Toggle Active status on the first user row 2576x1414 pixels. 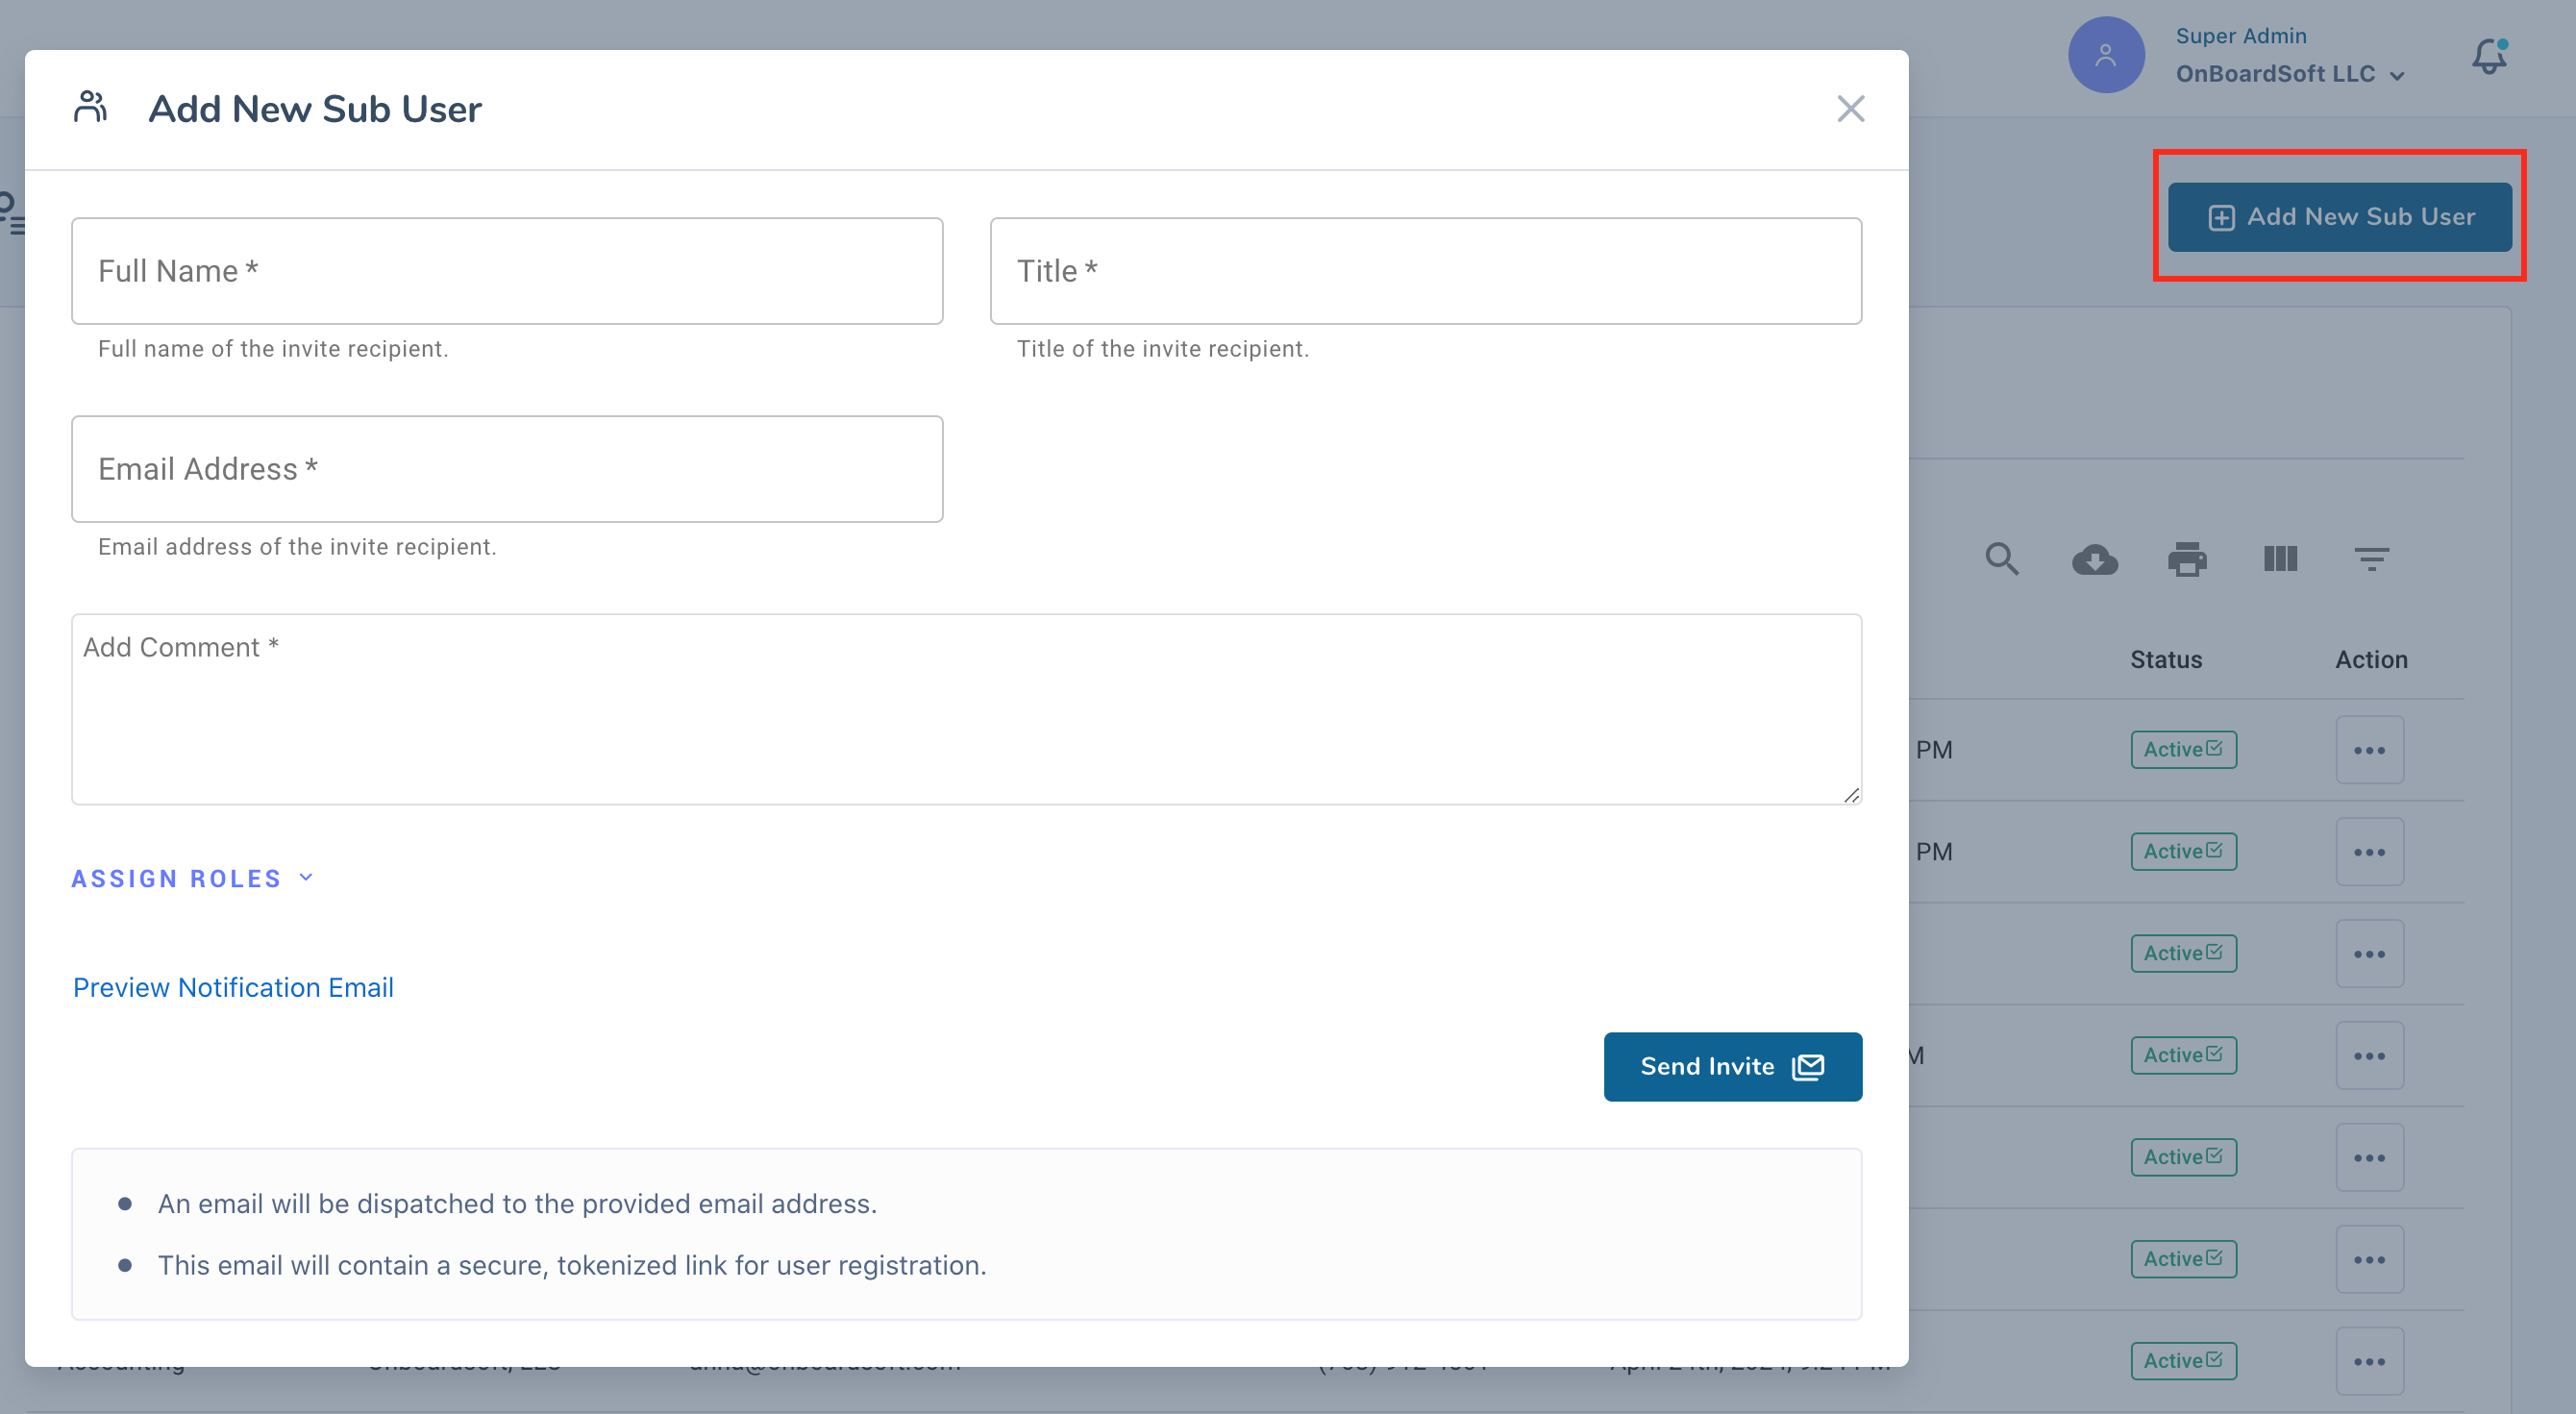pyautogui.click(x=2183, y=749)
